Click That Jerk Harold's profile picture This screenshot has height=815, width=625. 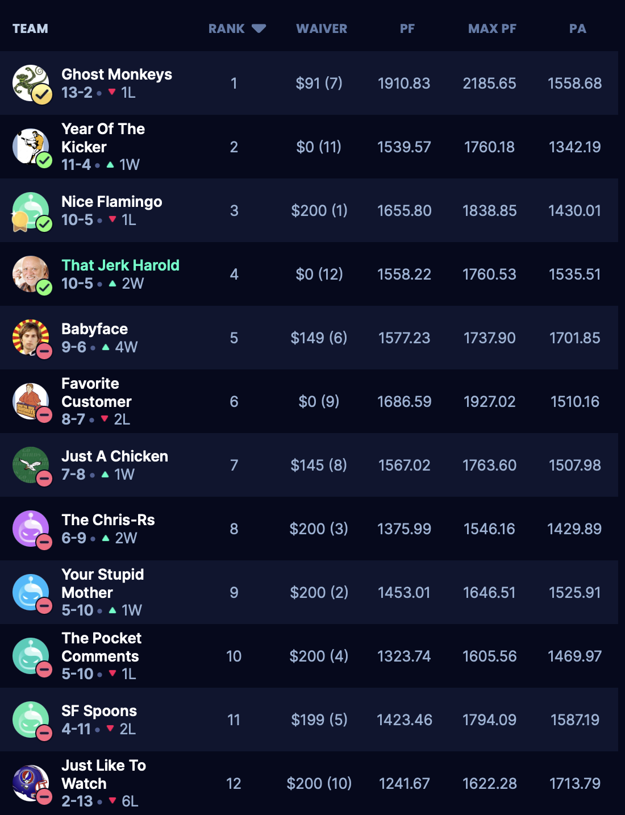[31, 274]
